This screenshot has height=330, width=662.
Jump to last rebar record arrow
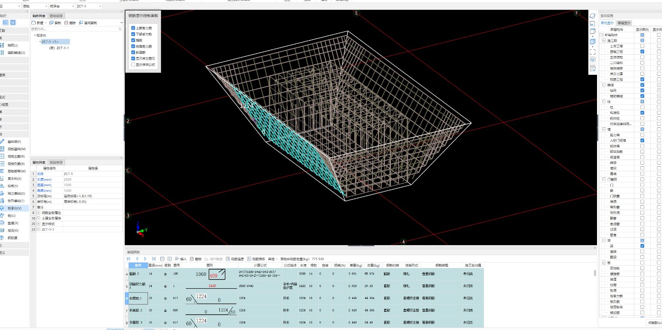click(x=154, y=259)
